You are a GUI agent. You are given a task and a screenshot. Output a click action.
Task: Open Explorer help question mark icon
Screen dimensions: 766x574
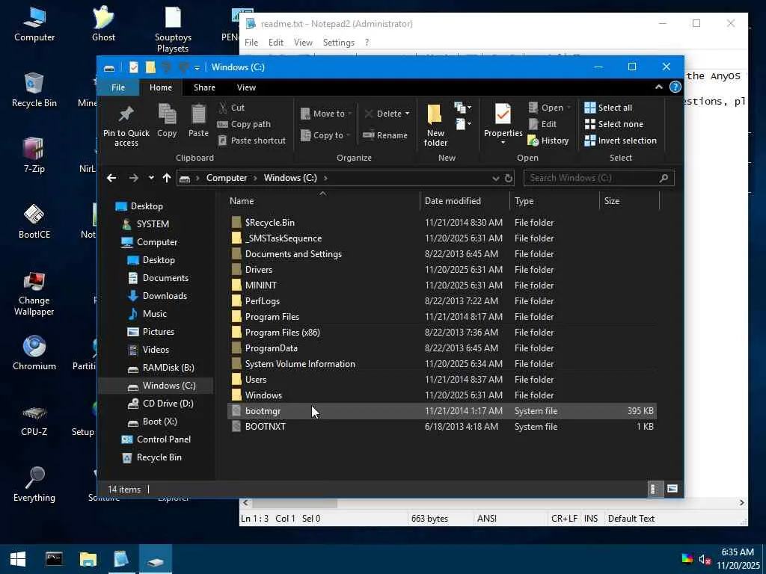[x=675, y=87]
